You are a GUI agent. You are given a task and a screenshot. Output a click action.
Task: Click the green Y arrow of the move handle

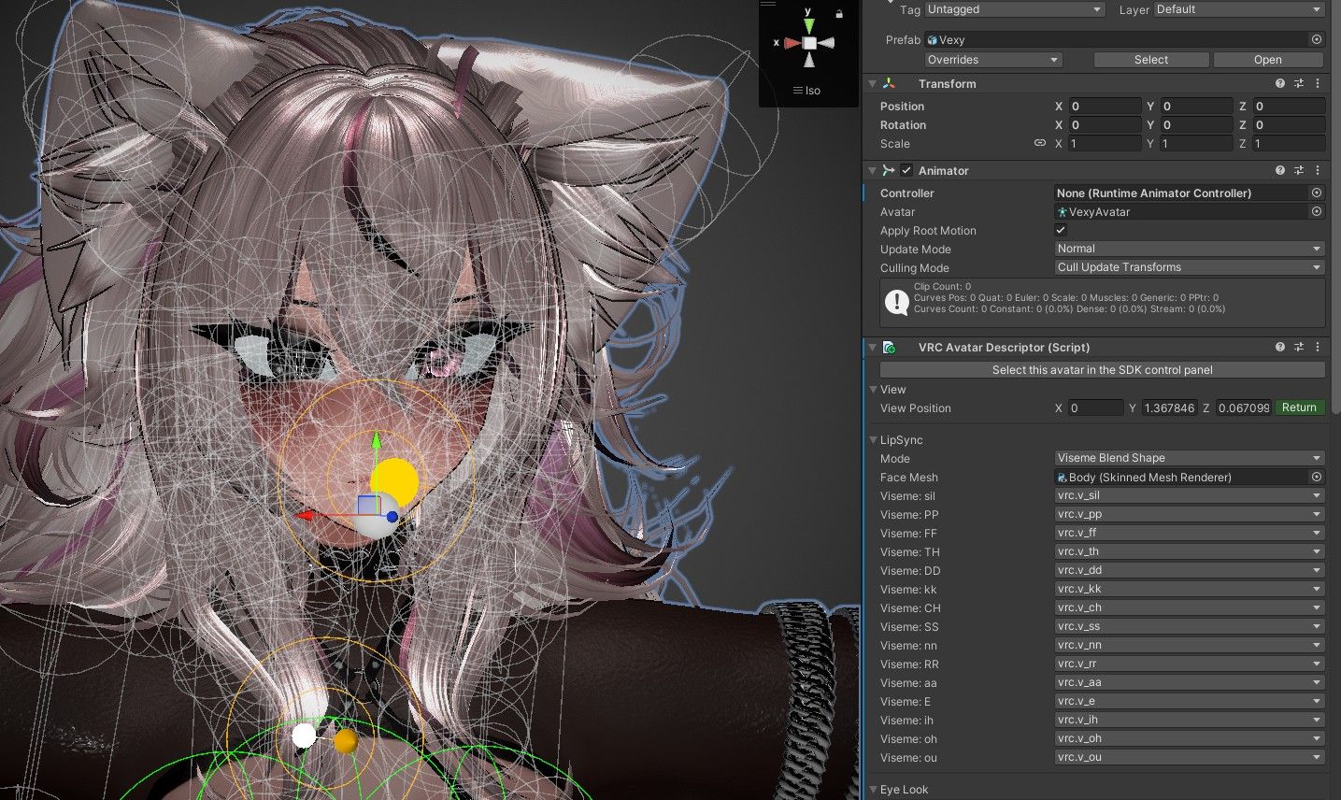(x=376, y=442)
